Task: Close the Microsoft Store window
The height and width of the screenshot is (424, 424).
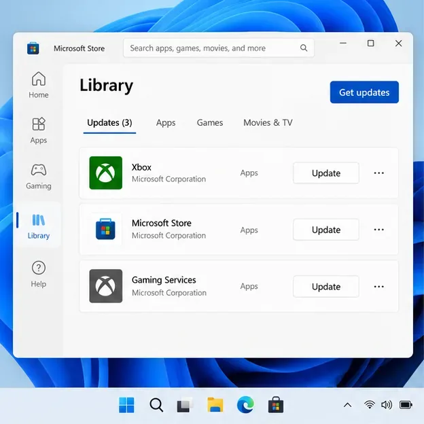Action: click(398, 43)
